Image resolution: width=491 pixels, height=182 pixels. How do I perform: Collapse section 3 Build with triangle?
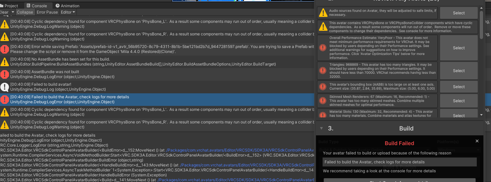(x=321, y=128)
